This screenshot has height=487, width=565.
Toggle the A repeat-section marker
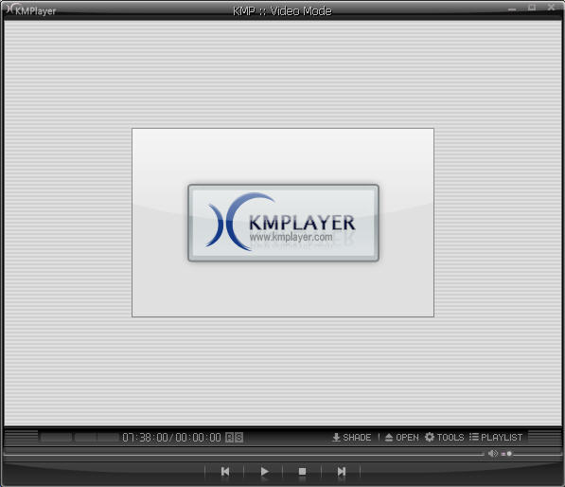230,438
